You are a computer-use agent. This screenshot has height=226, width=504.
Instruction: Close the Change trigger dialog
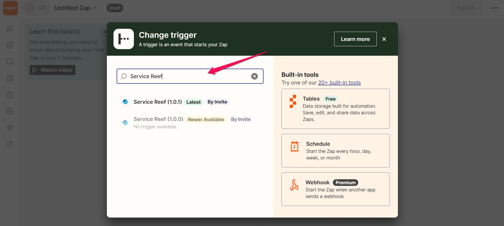point(384,39)
